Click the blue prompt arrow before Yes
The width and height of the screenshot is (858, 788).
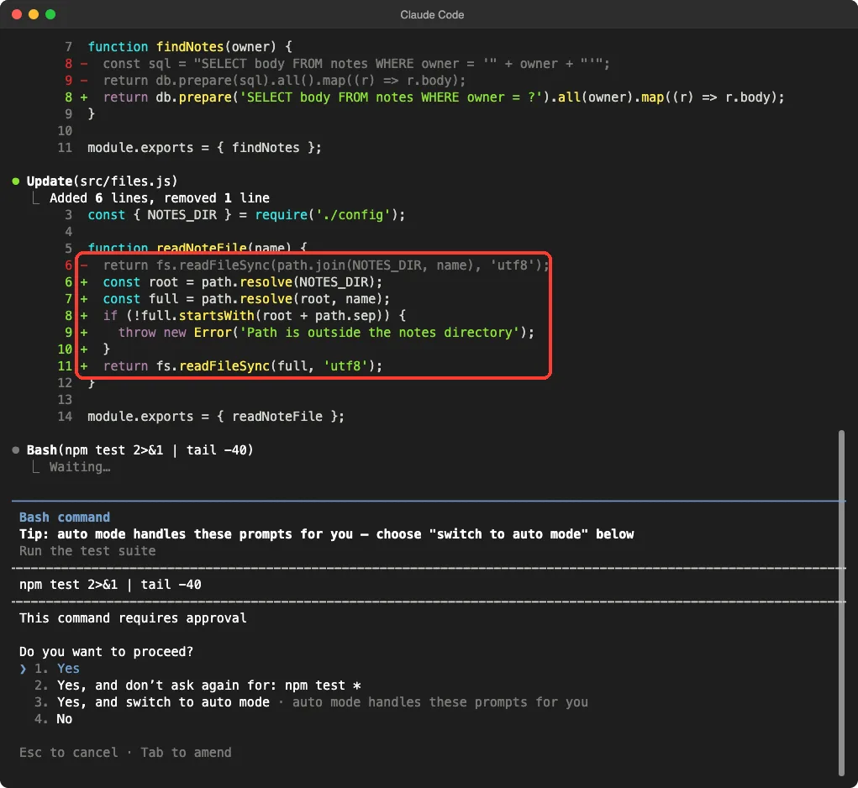[x=23, y=668]
